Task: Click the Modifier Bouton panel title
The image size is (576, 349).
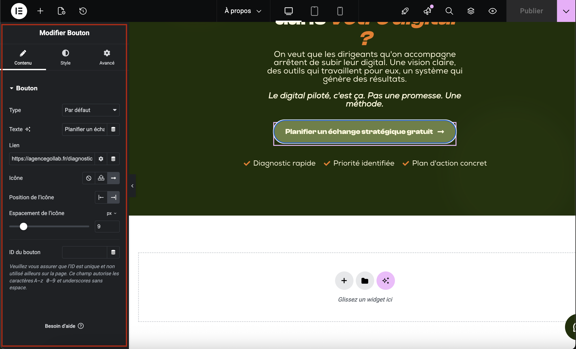Action: [64, 33]
